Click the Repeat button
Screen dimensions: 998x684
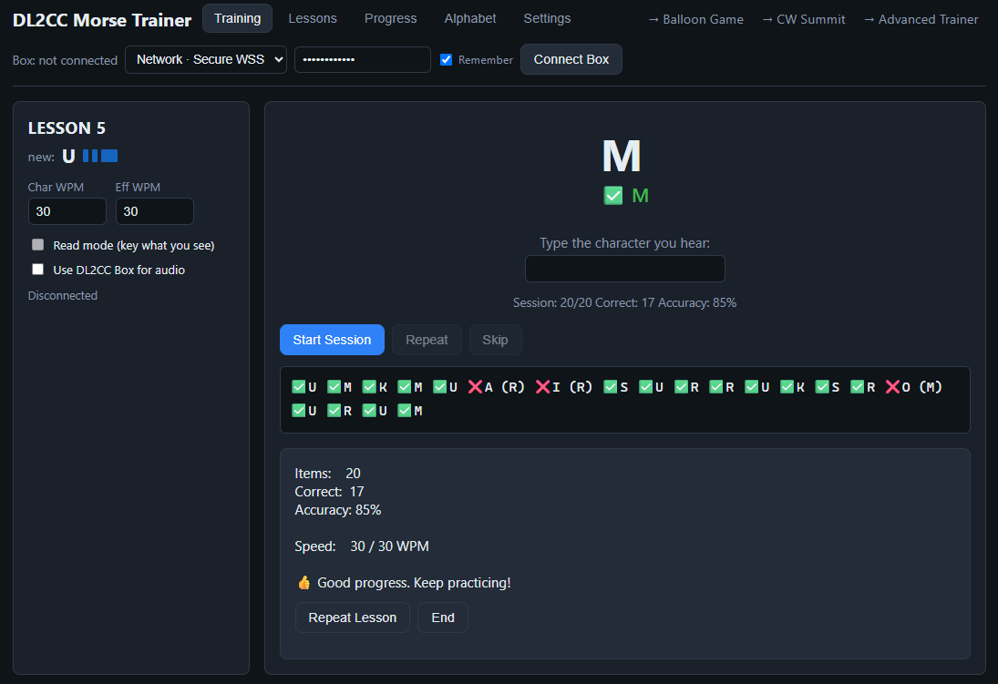(x=427, y=340)
